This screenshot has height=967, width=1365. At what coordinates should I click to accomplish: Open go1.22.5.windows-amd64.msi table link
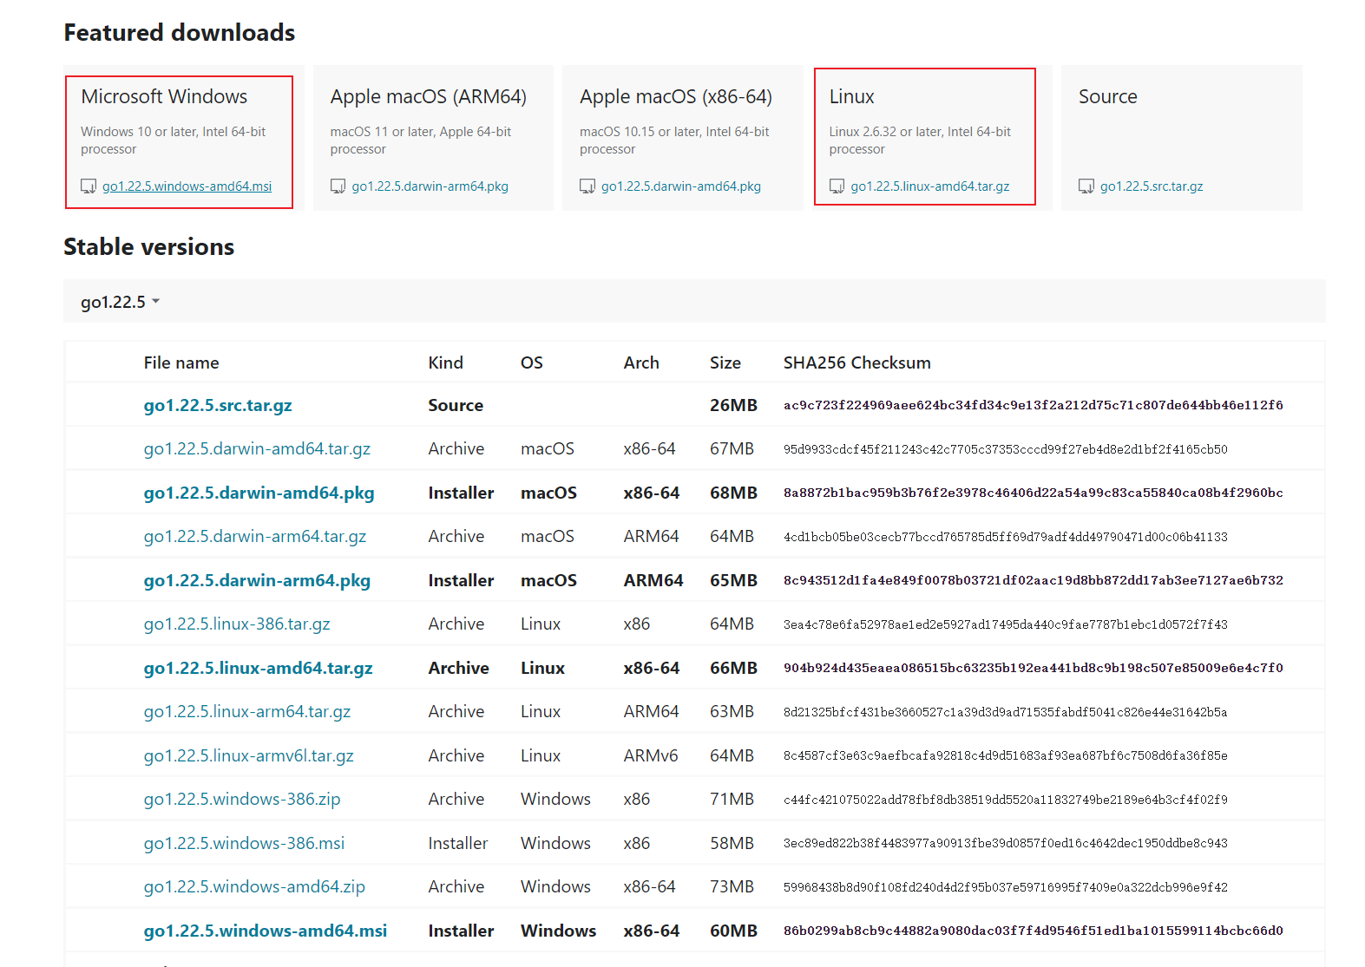(266, 931)
